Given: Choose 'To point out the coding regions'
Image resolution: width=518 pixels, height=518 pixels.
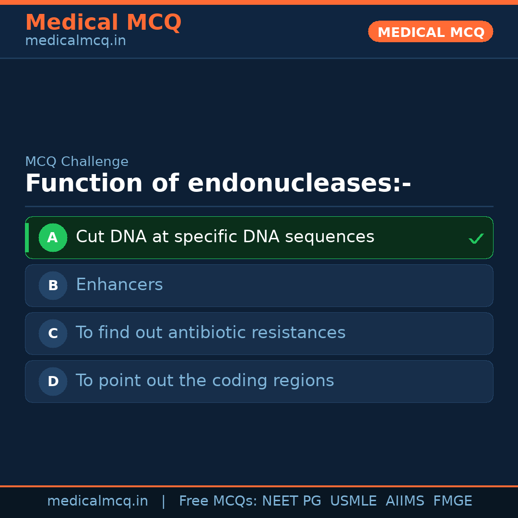Looking at the screenshot, I should click(205, 381).
